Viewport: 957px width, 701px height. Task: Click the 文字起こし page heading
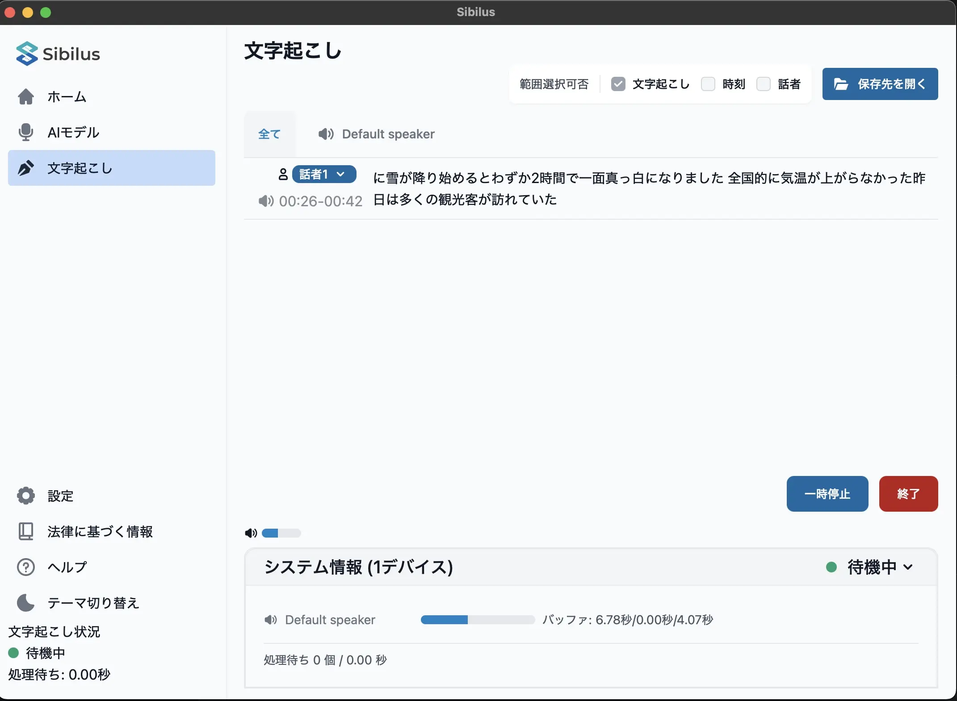(293, 50)
